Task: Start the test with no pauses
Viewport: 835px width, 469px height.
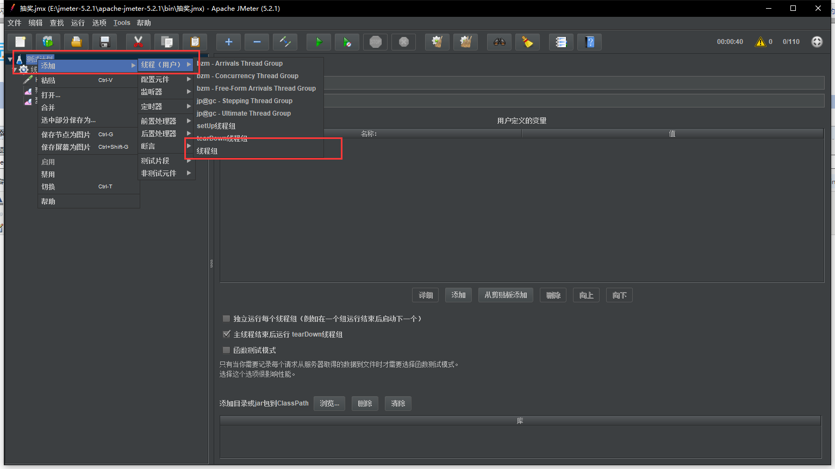Action: (x=347, y=42)
